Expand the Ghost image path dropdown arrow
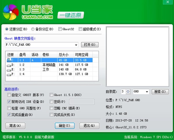The height and width of the screenshot is (140, 174). pyautogui.click(x=76, y=45)
